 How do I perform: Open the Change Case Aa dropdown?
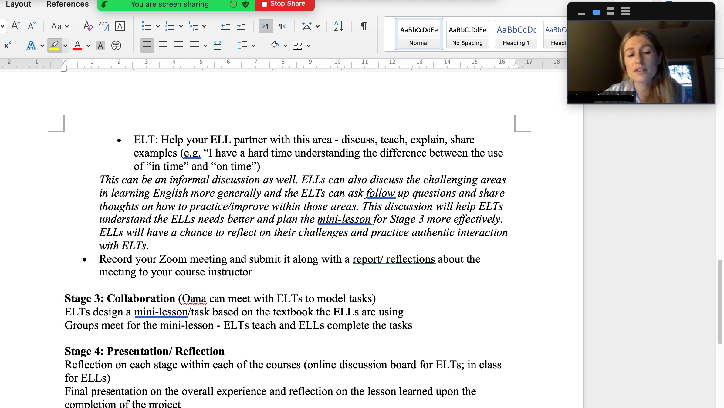coord(60,26)
